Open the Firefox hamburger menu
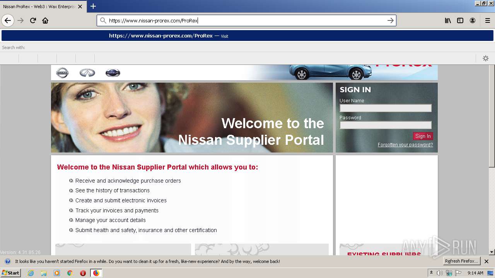This screenshot has height=278, width=495. click(487, 20)
